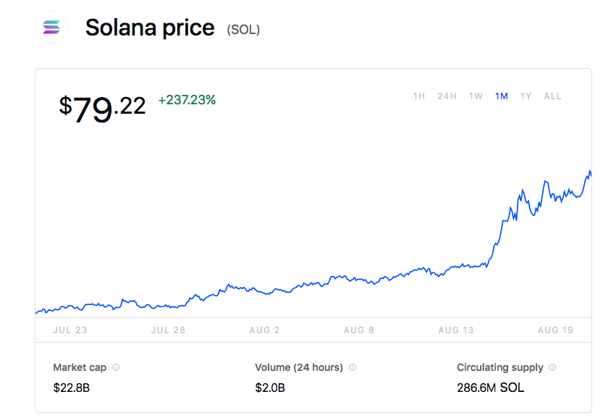603x418 pixels.
Task: Switch chart to 1Y range
Action: tap(526, 96)
